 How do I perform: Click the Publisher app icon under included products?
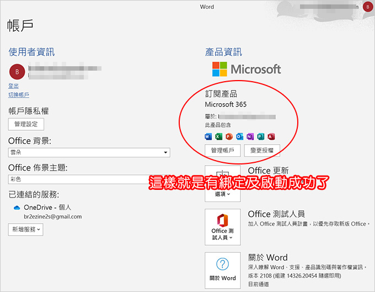[261, 136]
